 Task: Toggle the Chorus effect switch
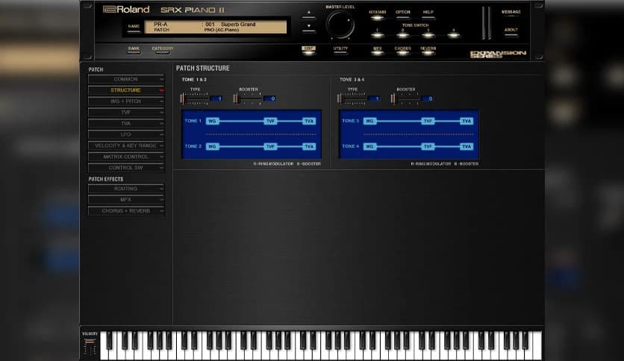click(x=403, y=51)
